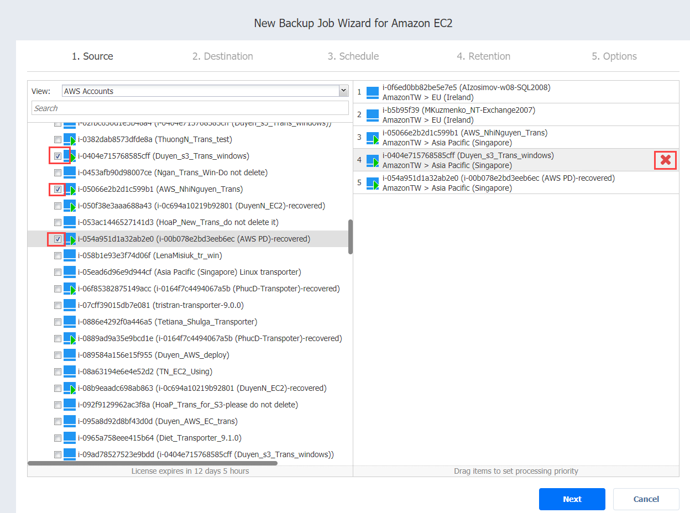Screen dimensions: 690x513
Task: Click the instance icon beside i-06f85382875149acc
Action: click(70, 289)
